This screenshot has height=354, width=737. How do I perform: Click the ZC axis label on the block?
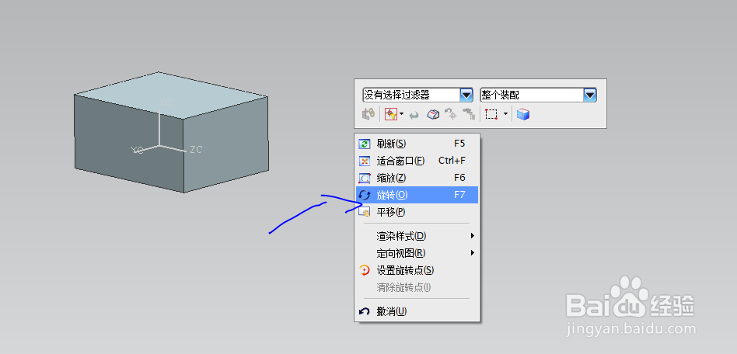click(x=196, y=150)
